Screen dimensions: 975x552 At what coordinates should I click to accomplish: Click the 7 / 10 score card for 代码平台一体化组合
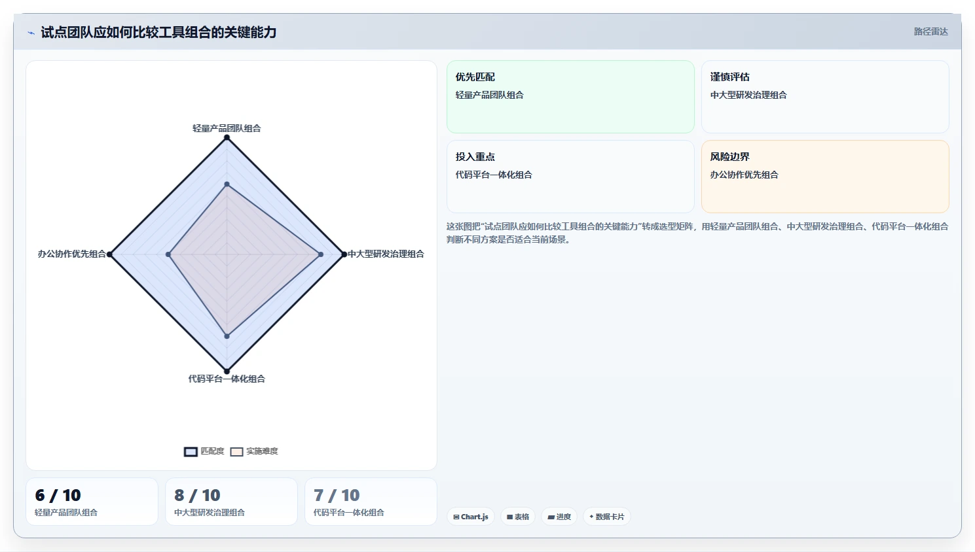pyautogui.click(x=371, y=502)
